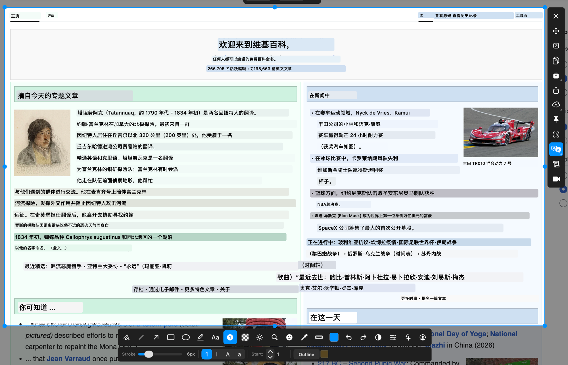The image size is (568, 365).
Task: Click the half-circle contrast icon
Action: pyautogui.click(x=378, y=337)
